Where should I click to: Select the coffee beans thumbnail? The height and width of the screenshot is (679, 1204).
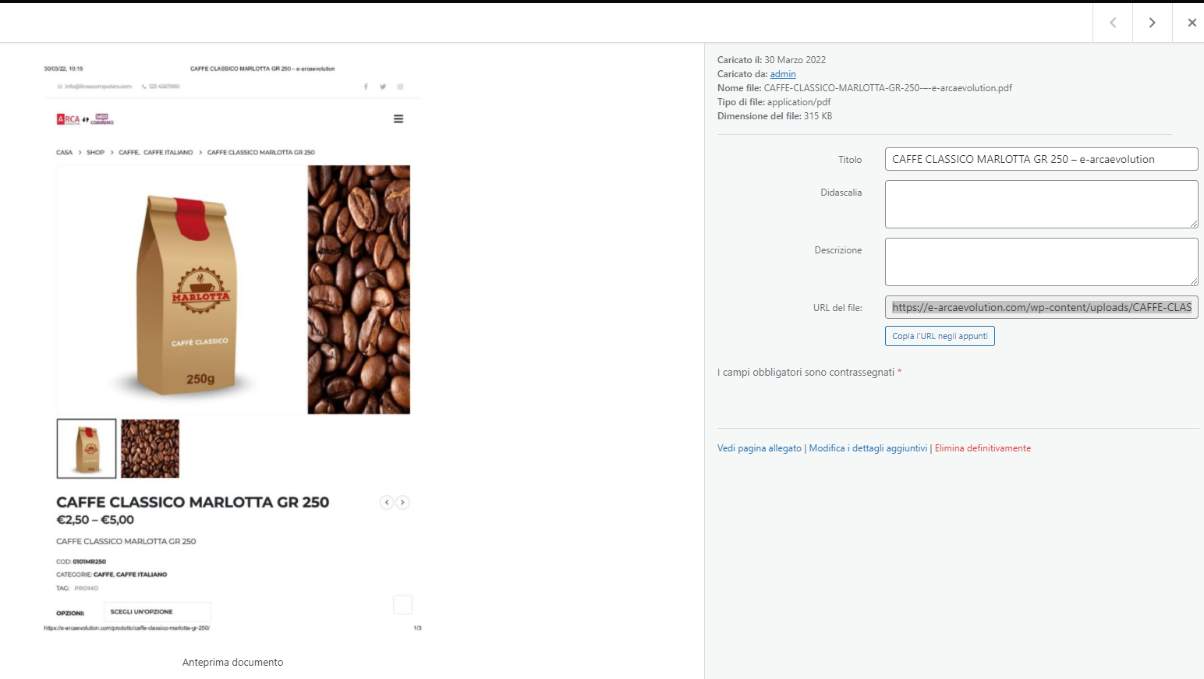coord(150,448)
